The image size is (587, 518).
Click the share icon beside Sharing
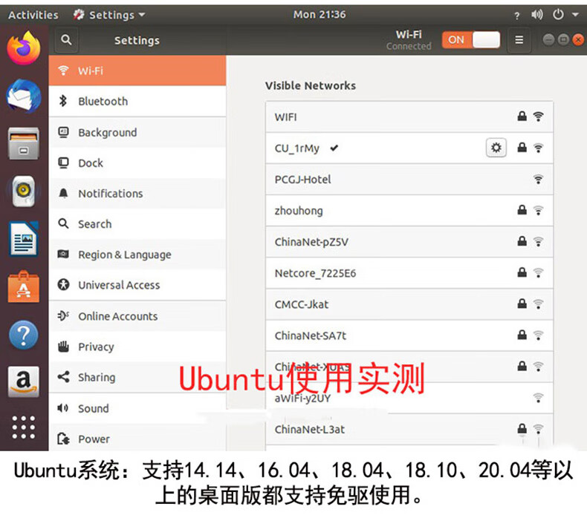coord(63,376)
